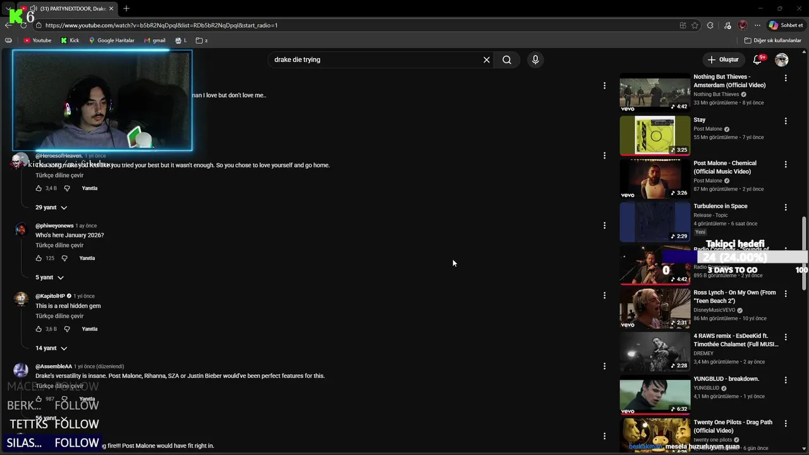Click the Oluştur create button
Screen dimensions: 809x455
(722, 59)
